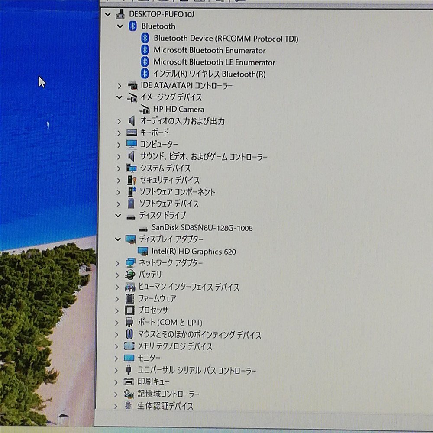The image size is (433, 433).
Task: Select Intel(R) HD Graphics 620 entry
Action: tap(194, 252)
